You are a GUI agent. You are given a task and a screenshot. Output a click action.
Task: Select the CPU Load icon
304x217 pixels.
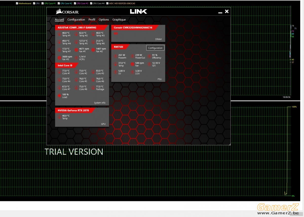[60, 96]
